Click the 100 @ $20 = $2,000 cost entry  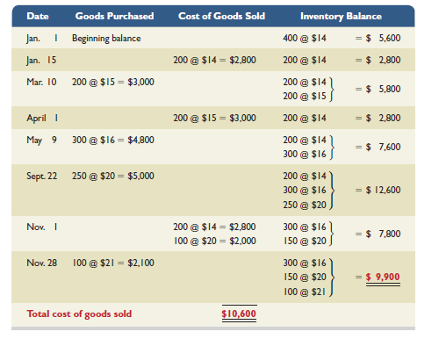[215, 241]
